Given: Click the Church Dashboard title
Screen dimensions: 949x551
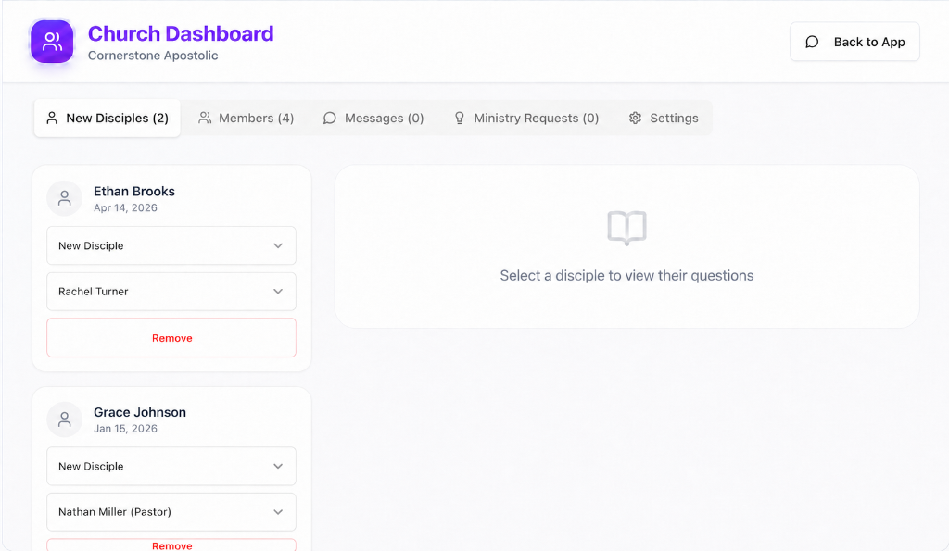Looking at the screenshot, I should point(181,33).
